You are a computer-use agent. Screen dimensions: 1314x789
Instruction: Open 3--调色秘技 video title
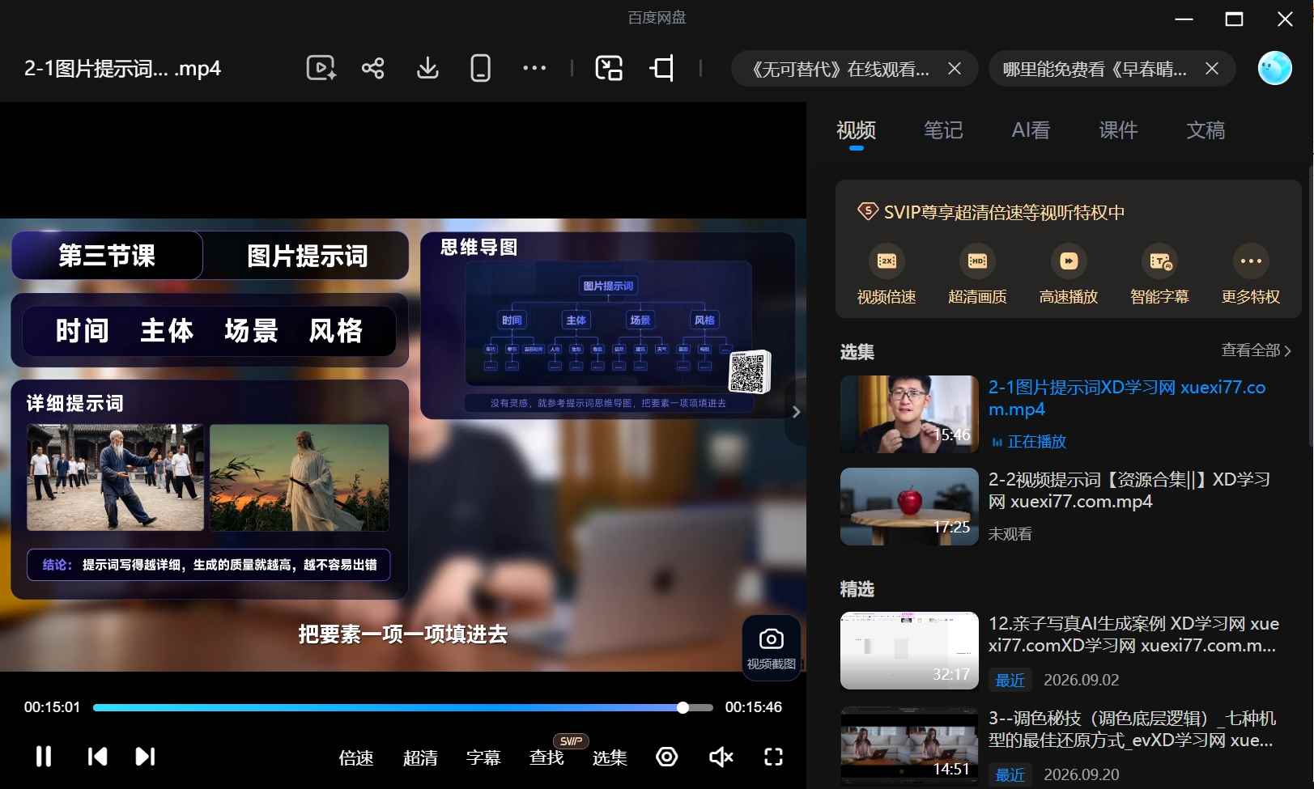click(1132, 729)
